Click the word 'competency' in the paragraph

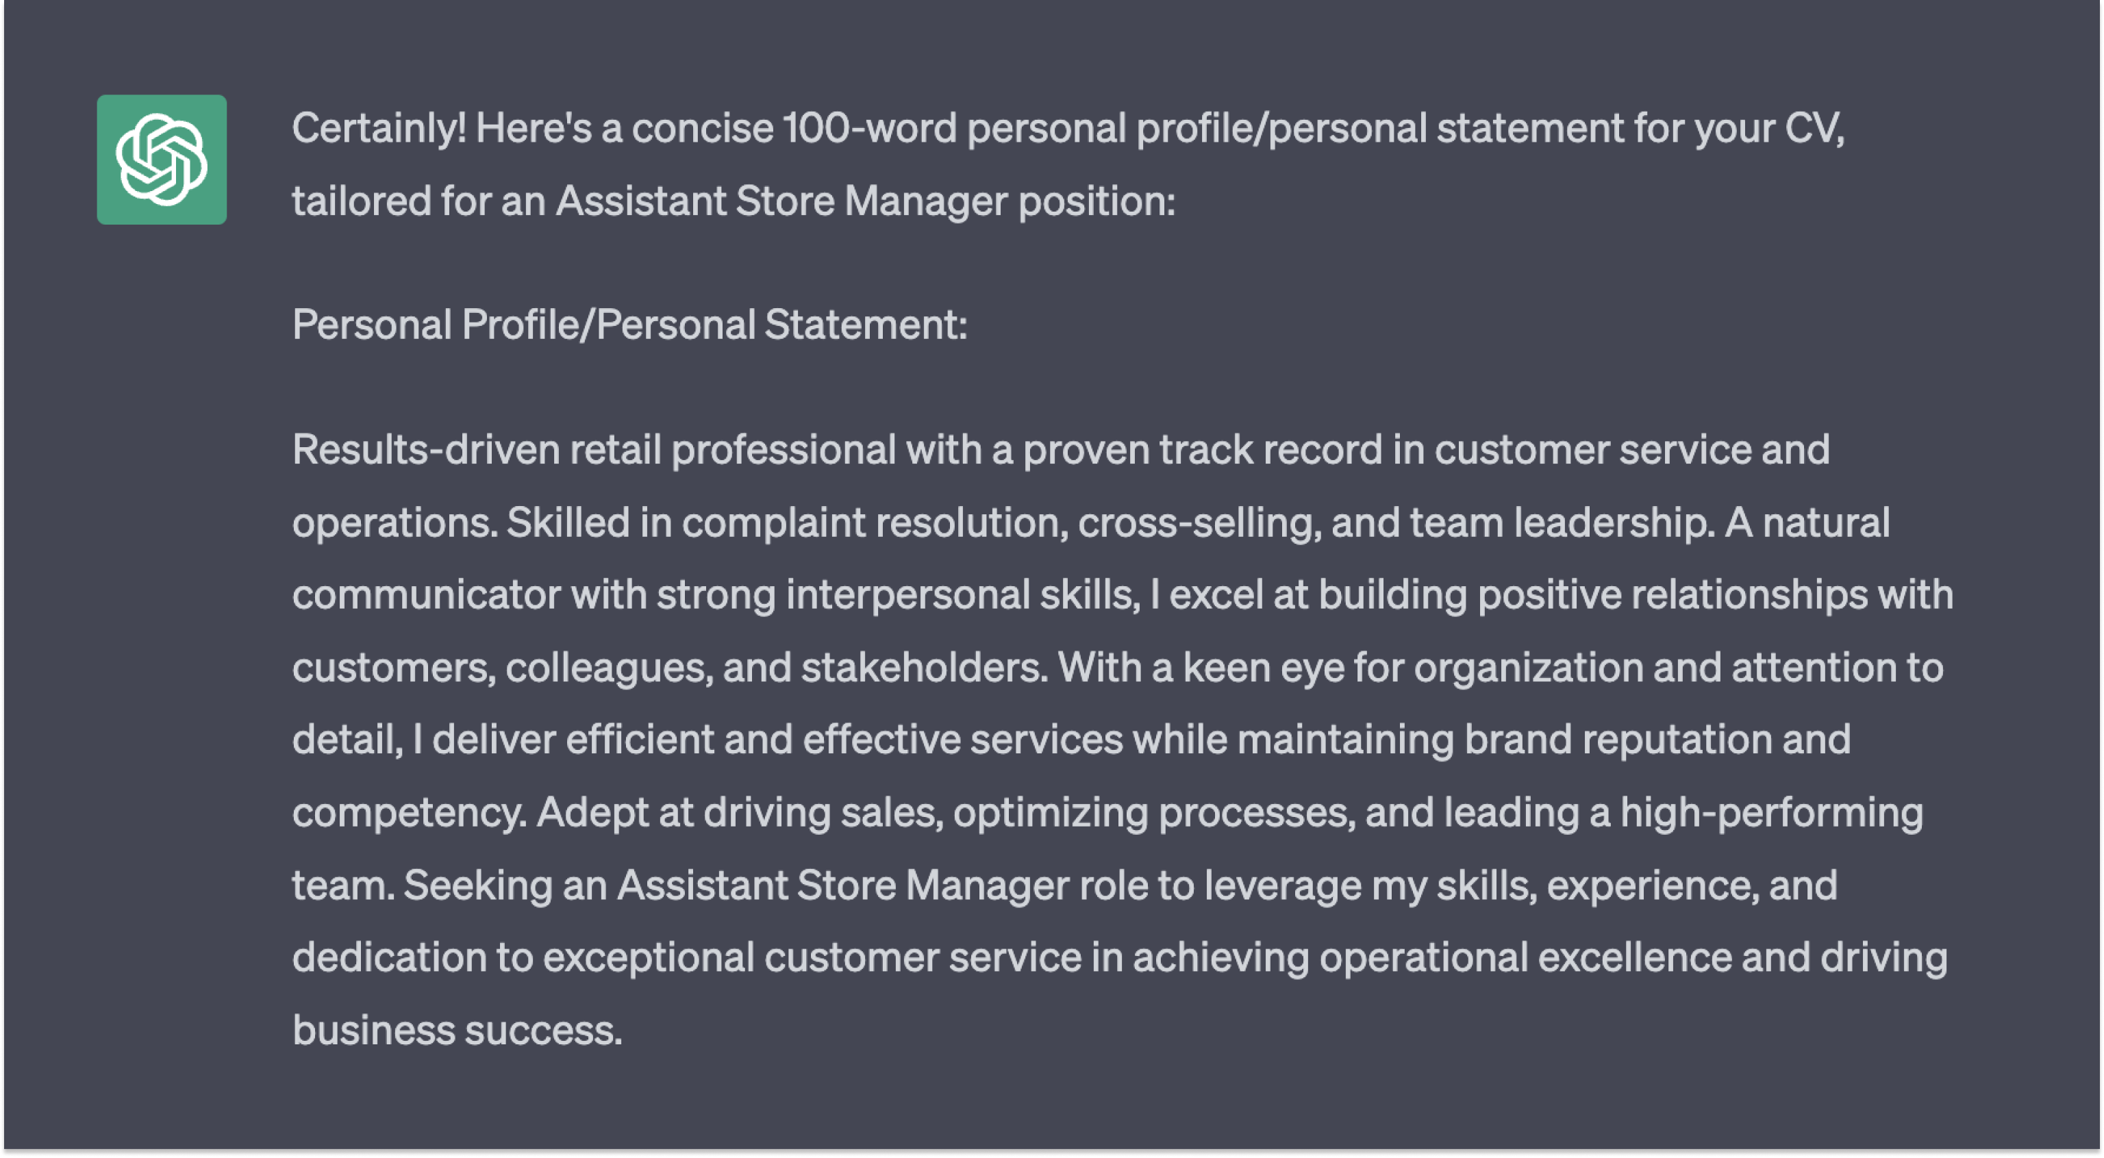click(x=407, y=813)
